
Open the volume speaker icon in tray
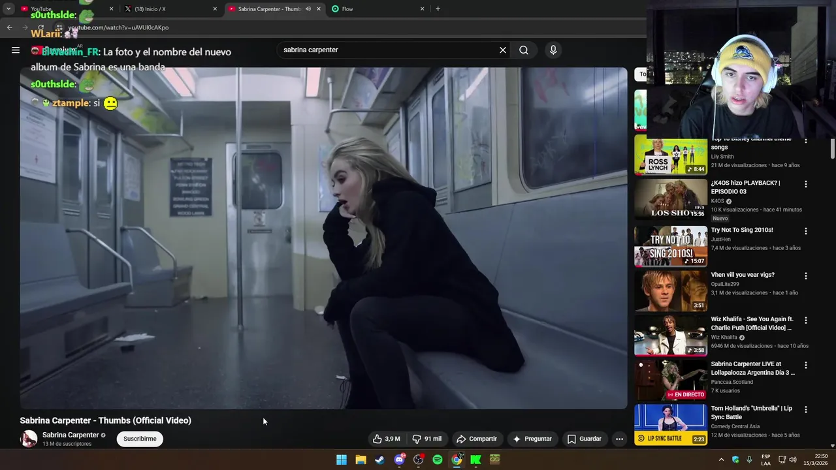click(793, 460)
